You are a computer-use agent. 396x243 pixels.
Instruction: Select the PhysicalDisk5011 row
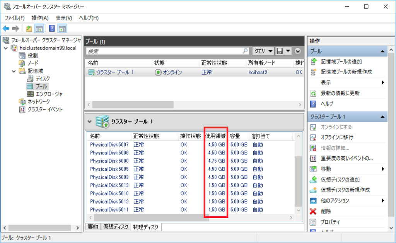point(191,210)
